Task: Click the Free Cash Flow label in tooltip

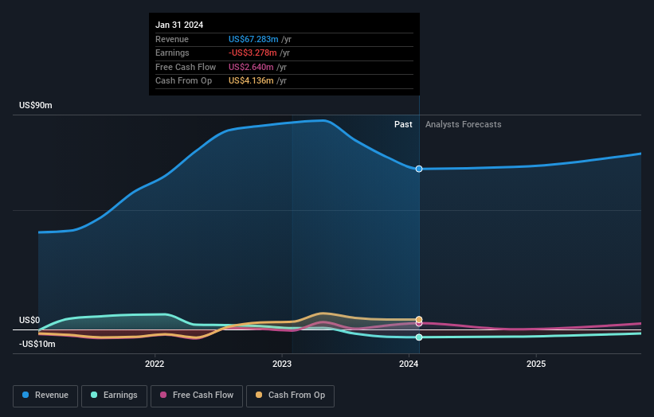Action: click(186, 67)
